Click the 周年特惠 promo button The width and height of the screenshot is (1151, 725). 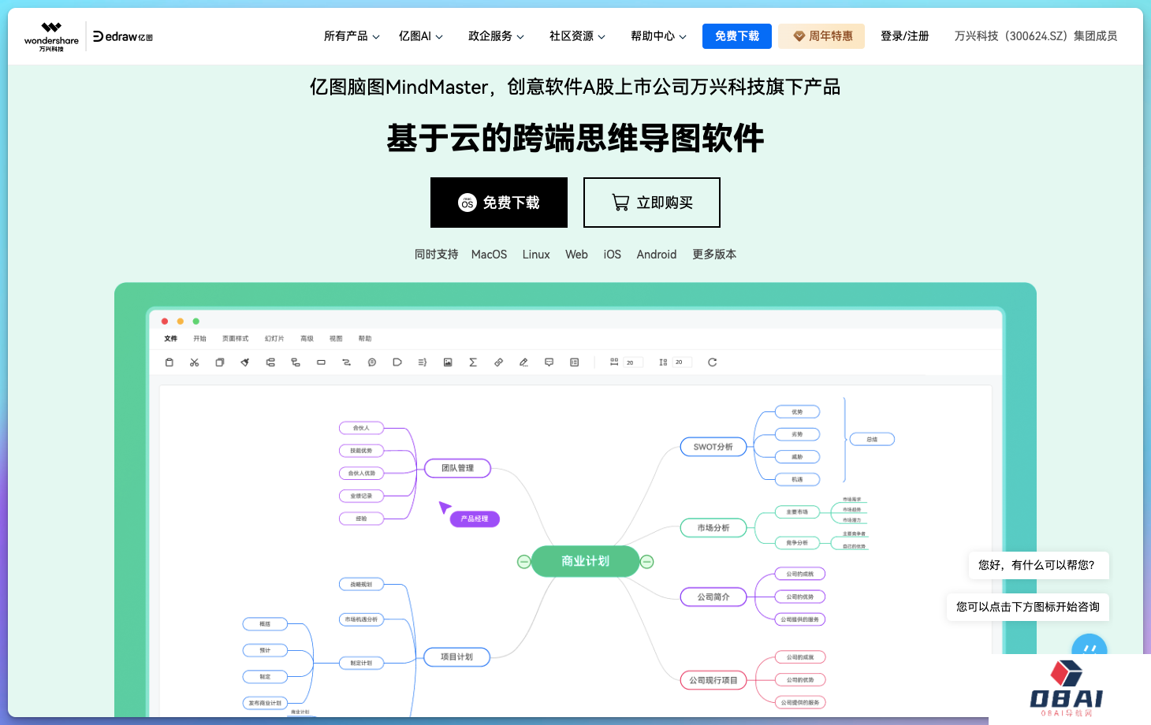(821, 36)
